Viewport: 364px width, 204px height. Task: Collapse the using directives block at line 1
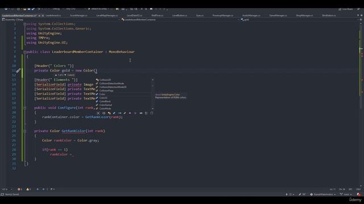coord(24,24)
